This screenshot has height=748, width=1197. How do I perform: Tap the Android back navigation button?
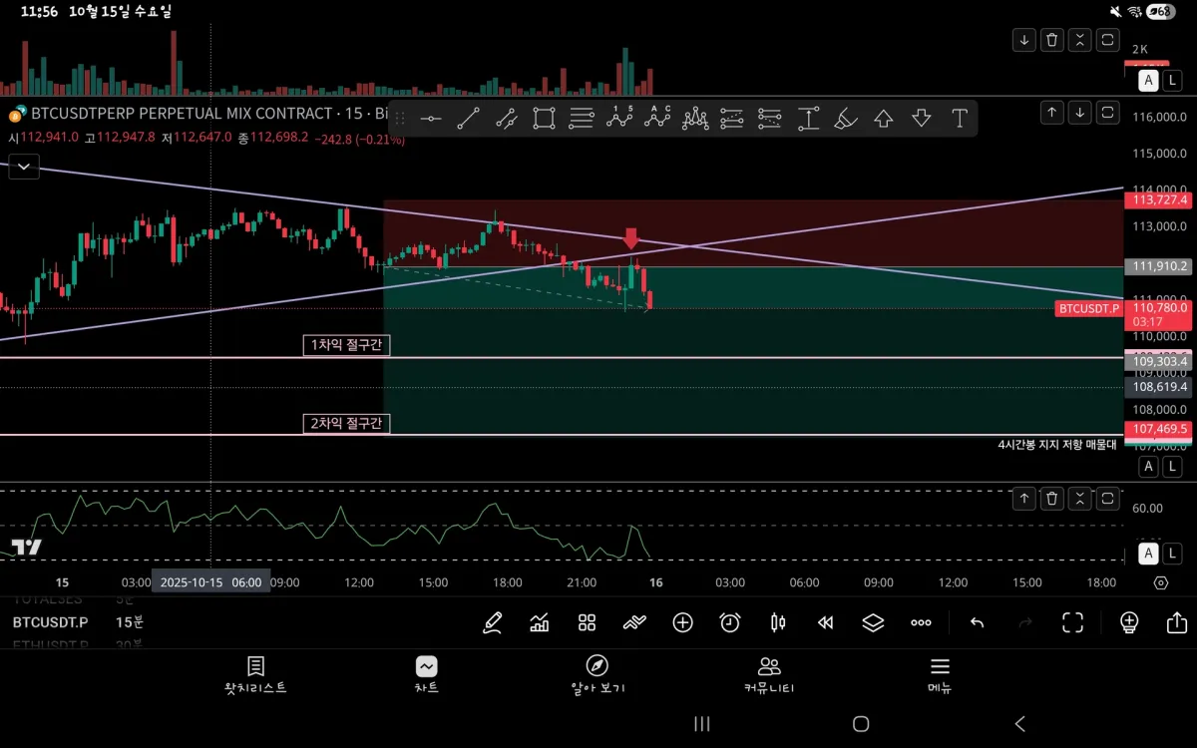click(x=1019, y=724)
